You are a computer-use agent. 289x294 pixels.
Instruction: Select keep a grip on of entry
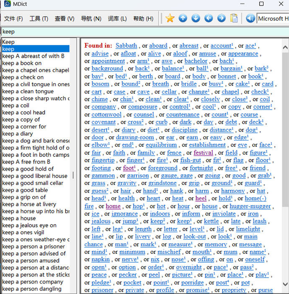[24, 197]
